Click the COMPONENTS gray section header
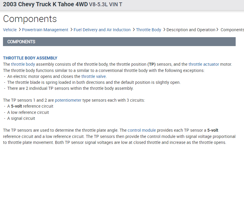This screenshot has height=220, width=244. 119,42
